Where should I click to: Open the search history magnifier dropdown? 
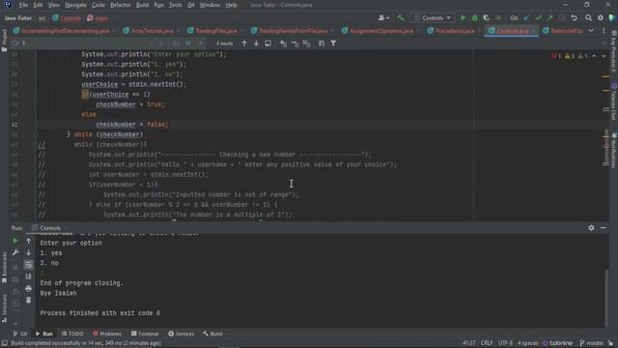[x=15, y=43]
